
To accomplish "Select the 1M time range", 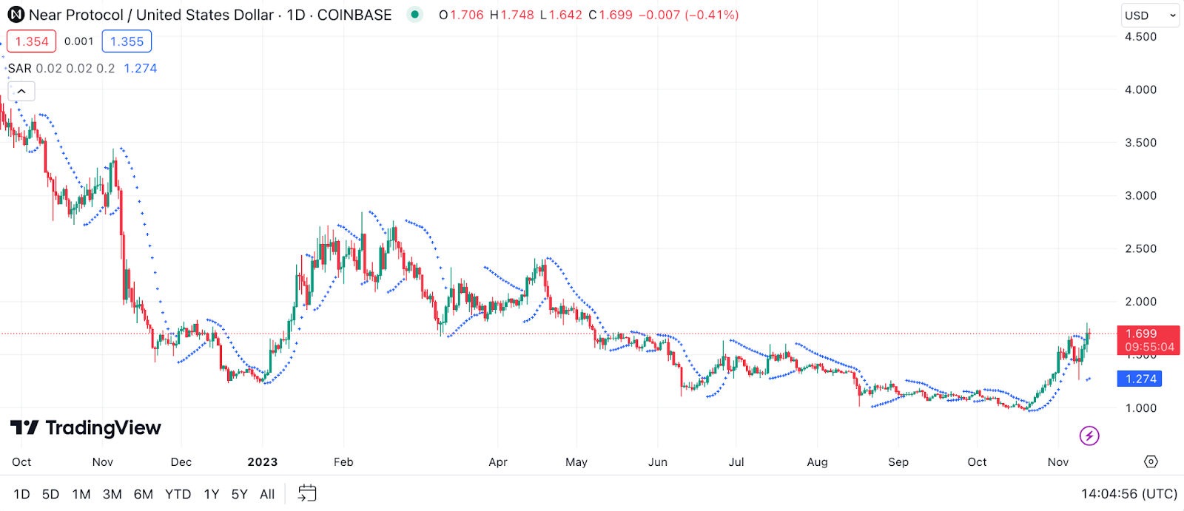I will point(81,494).
